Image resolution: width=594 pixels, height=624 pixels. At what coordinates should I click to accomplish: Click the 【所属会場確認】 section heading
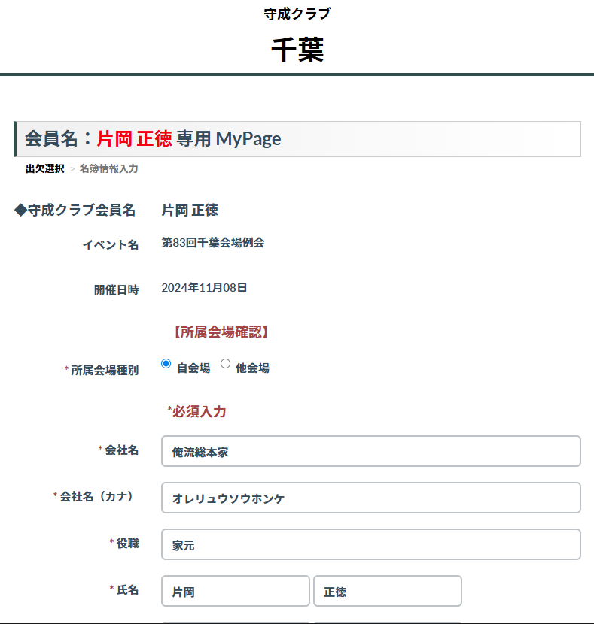(221, 332)
